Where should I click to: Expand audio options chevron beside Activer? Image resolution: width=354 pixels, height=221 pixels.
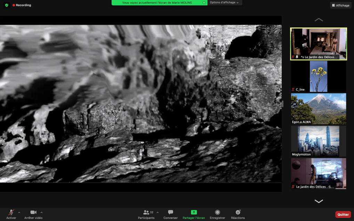point(19,212)
